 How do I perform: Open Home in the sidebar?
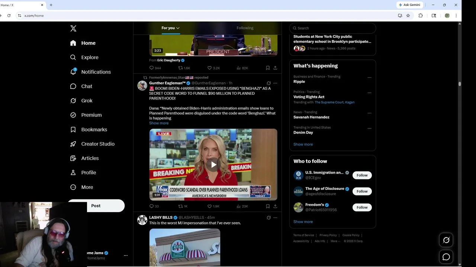point(83,43)
